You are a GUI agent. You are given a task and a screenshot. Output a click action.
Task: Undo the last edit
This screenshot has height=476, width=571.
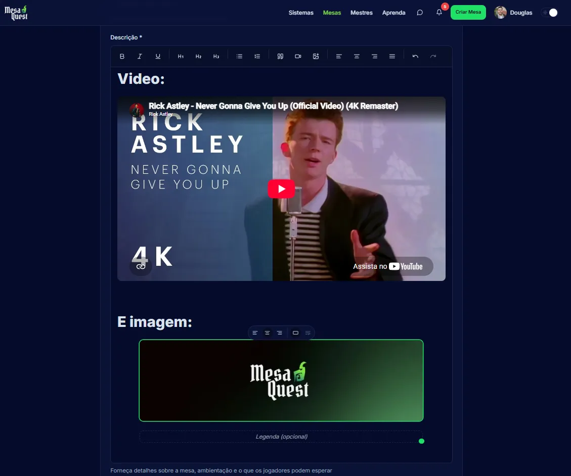(415, 57)
